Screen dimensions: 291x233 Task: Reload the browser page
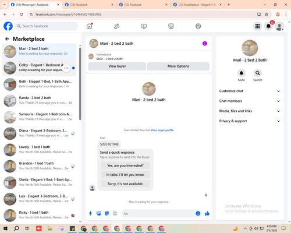tap(22, 15)
